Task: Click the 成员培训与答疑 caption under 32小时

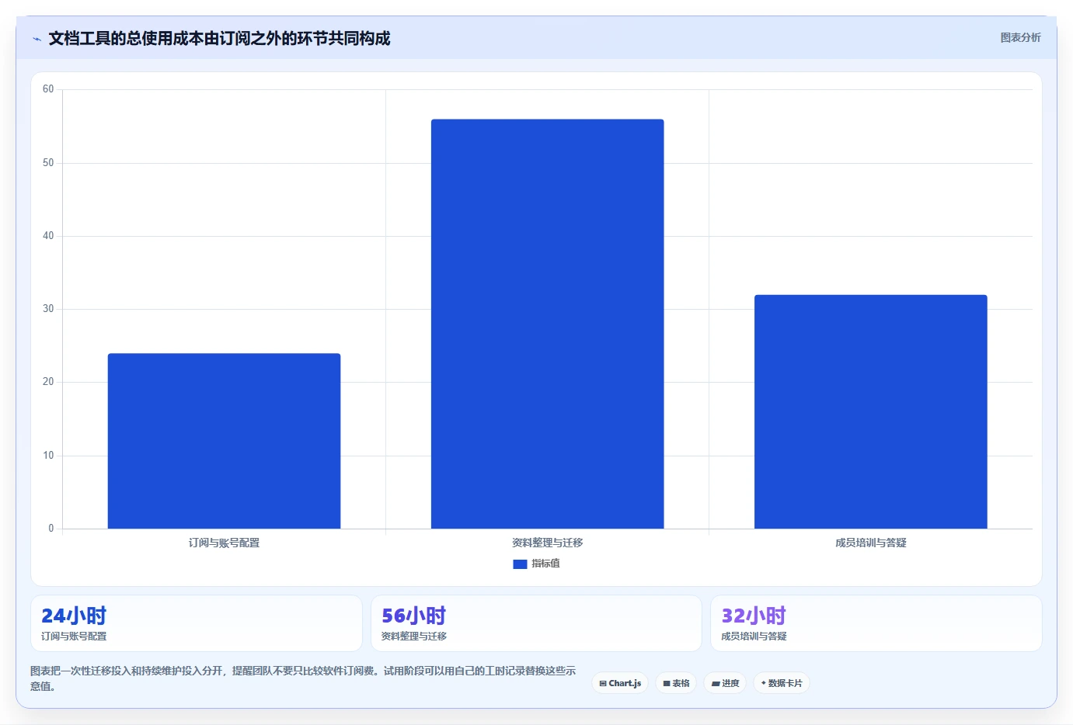Action: tap(754, 637)
